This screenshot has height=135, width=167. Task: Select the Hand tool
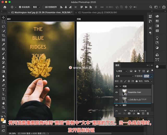[3, 103]
